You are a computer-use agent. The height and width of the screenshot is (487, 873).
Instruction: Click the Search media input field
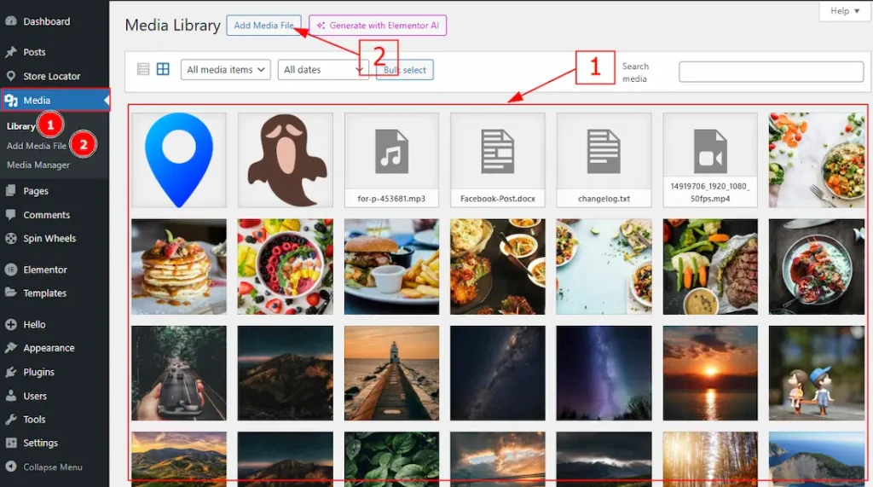point(771,72)
